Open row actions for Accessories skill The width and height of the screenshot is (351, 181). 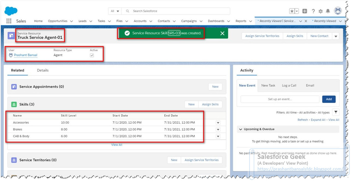pos(218,123)
